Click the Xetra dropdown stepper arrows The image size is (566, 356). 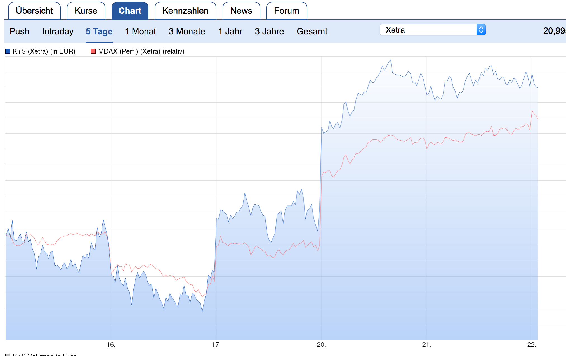[x=481, y=30]
